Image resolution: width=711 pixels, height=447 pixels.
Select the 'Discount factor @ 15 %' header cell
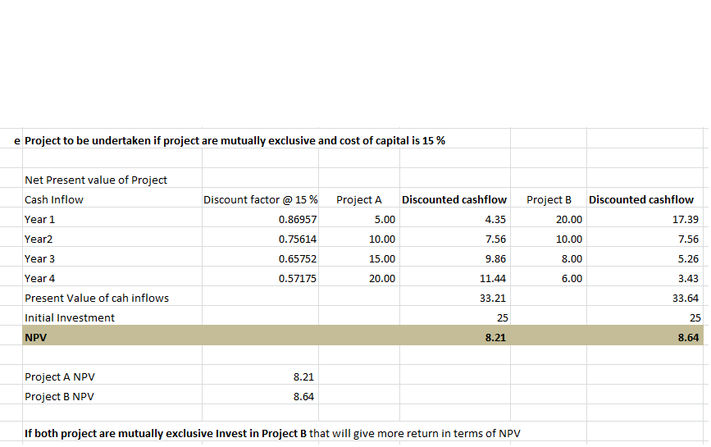click(x=261, y=199)
